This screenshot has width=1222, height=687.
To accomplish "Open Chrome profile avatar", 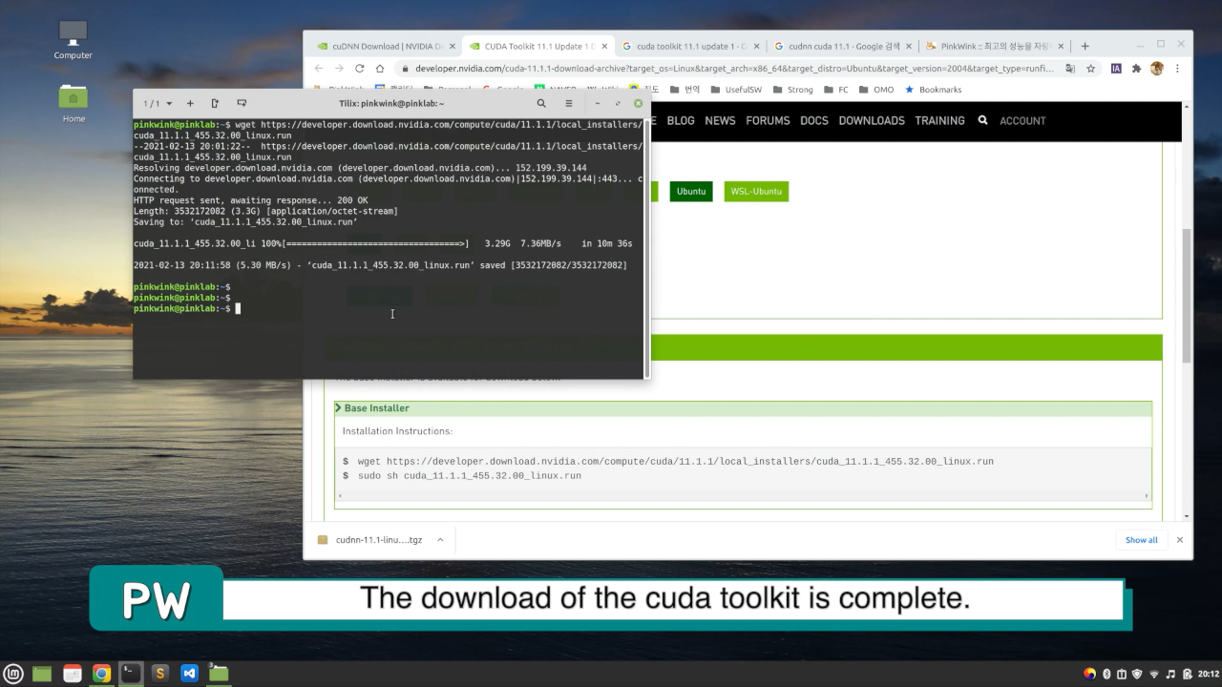I will (1157, 69).
